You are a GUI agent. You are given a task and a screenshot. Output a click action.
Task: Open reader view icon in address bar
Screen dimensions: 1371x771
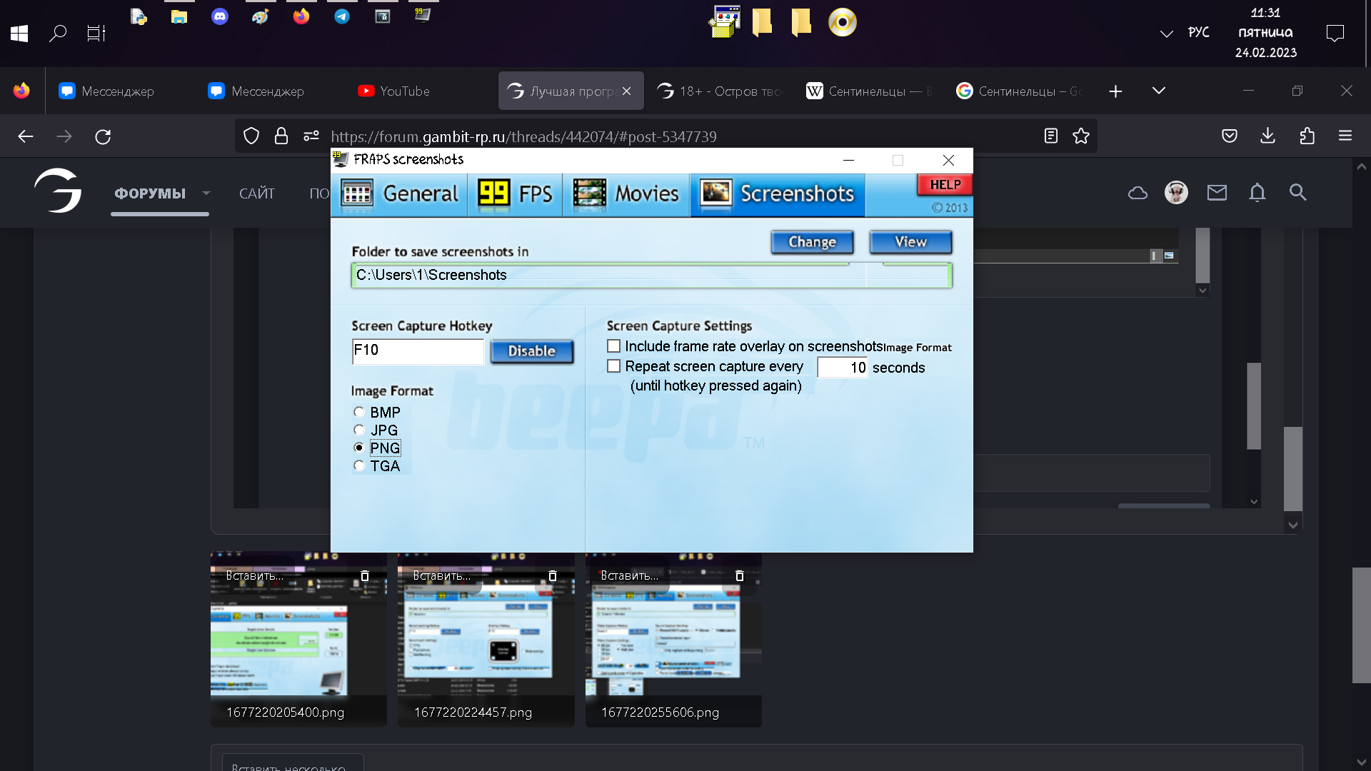1050,136
